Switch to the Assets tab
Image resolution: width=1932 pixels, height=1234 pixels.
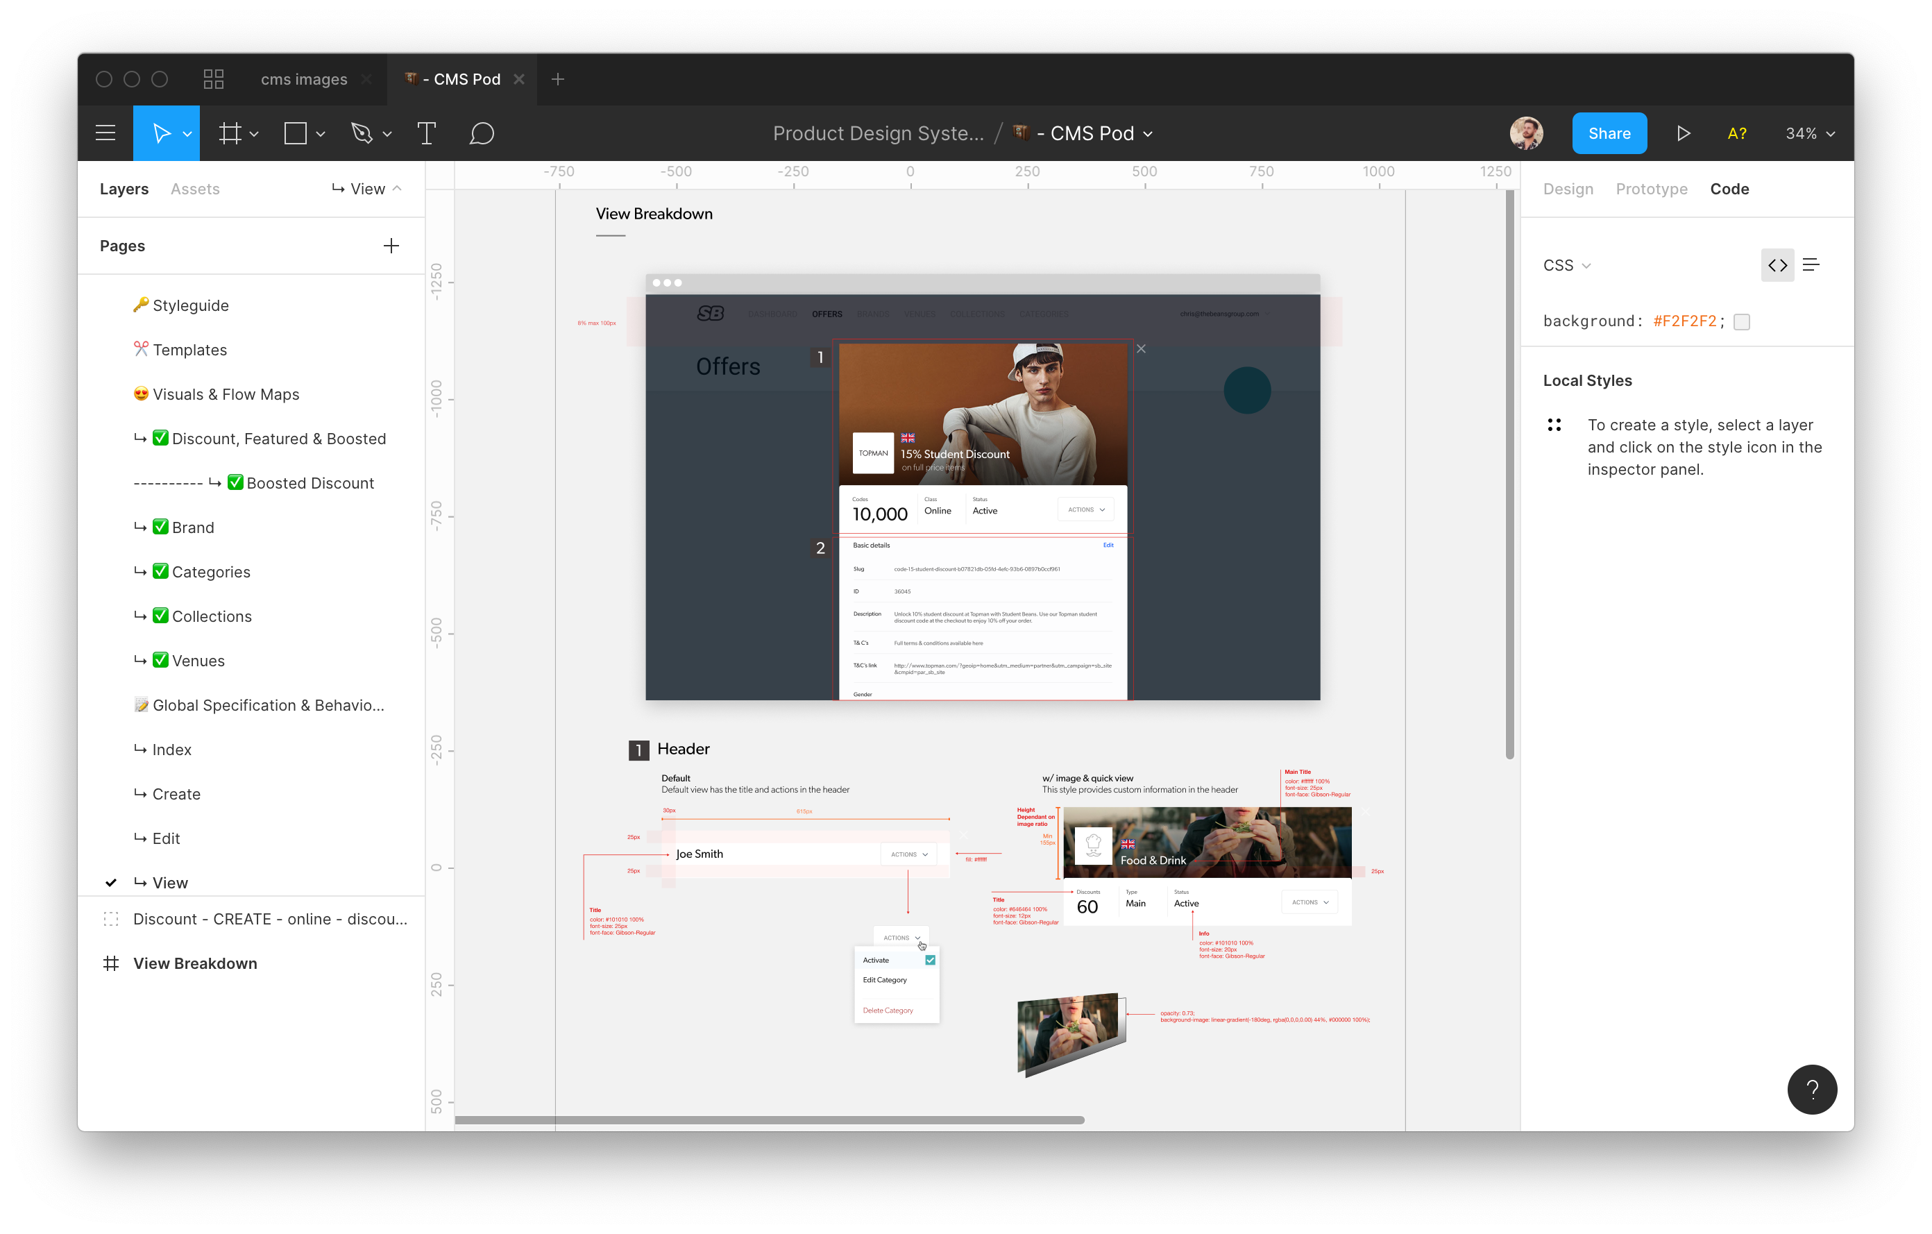(x=195, y=189)
